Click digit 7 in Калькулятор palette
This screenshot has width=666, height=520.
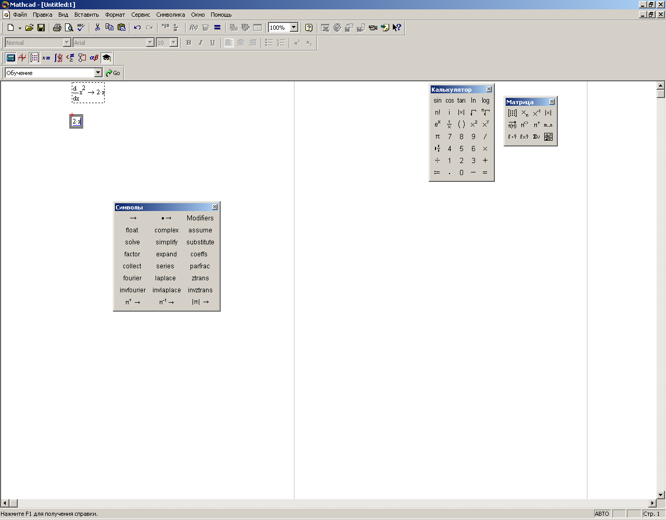(x=450, y=137)
